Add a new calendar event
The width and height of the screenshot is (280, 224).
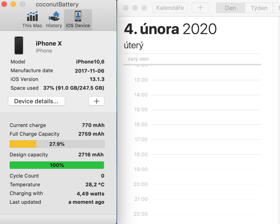click(x=200, y=8)
